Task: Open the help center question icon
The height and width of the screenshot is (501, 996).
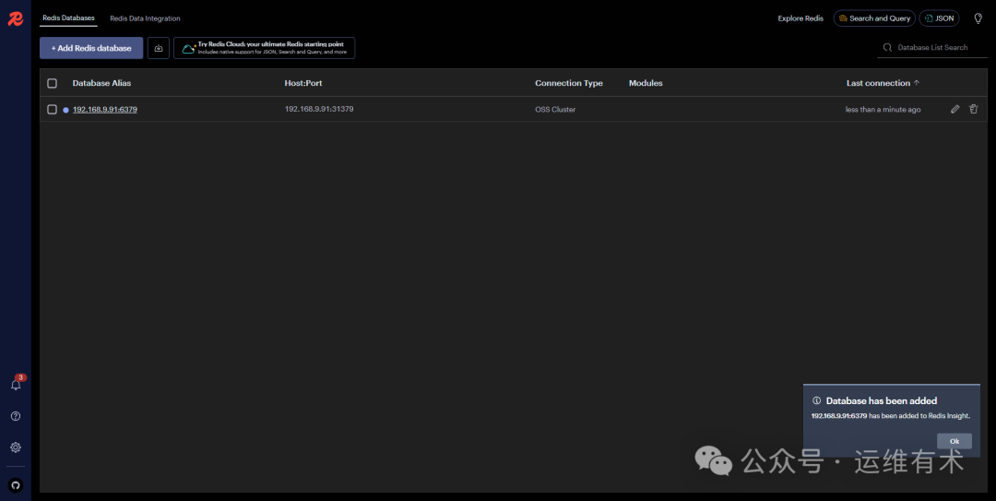Action: pos(16,416)
